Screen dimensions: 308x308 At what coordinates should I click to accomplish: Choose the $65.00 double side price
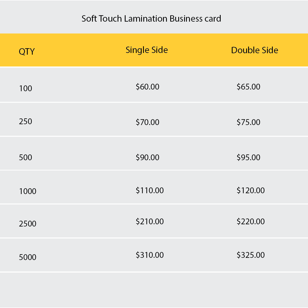248,87
